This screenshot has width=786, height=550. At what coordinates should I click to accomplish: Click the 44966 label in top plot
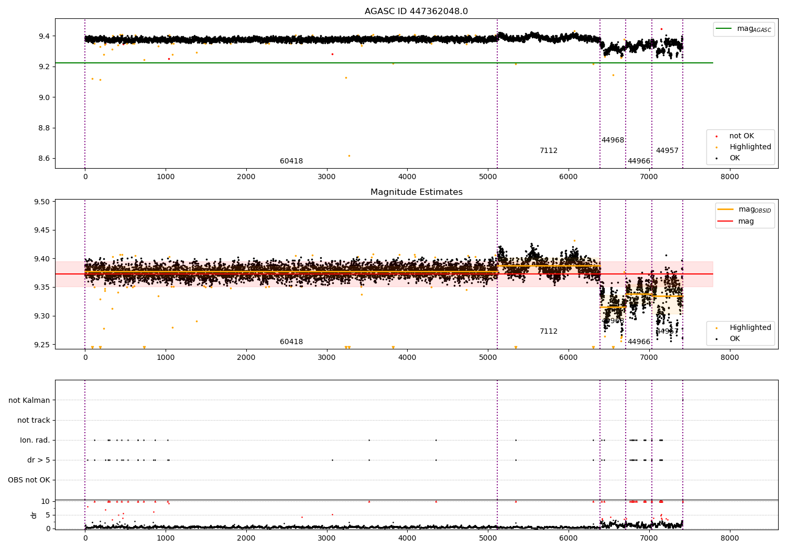(639, 161)
